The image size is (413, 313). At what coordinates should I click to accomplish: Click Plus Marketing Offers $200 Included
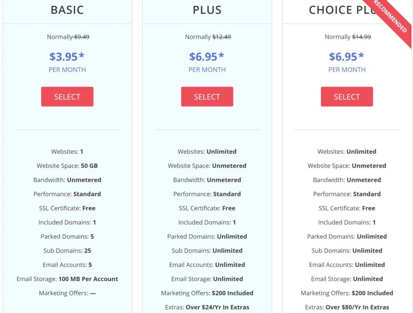coord(207,293)
